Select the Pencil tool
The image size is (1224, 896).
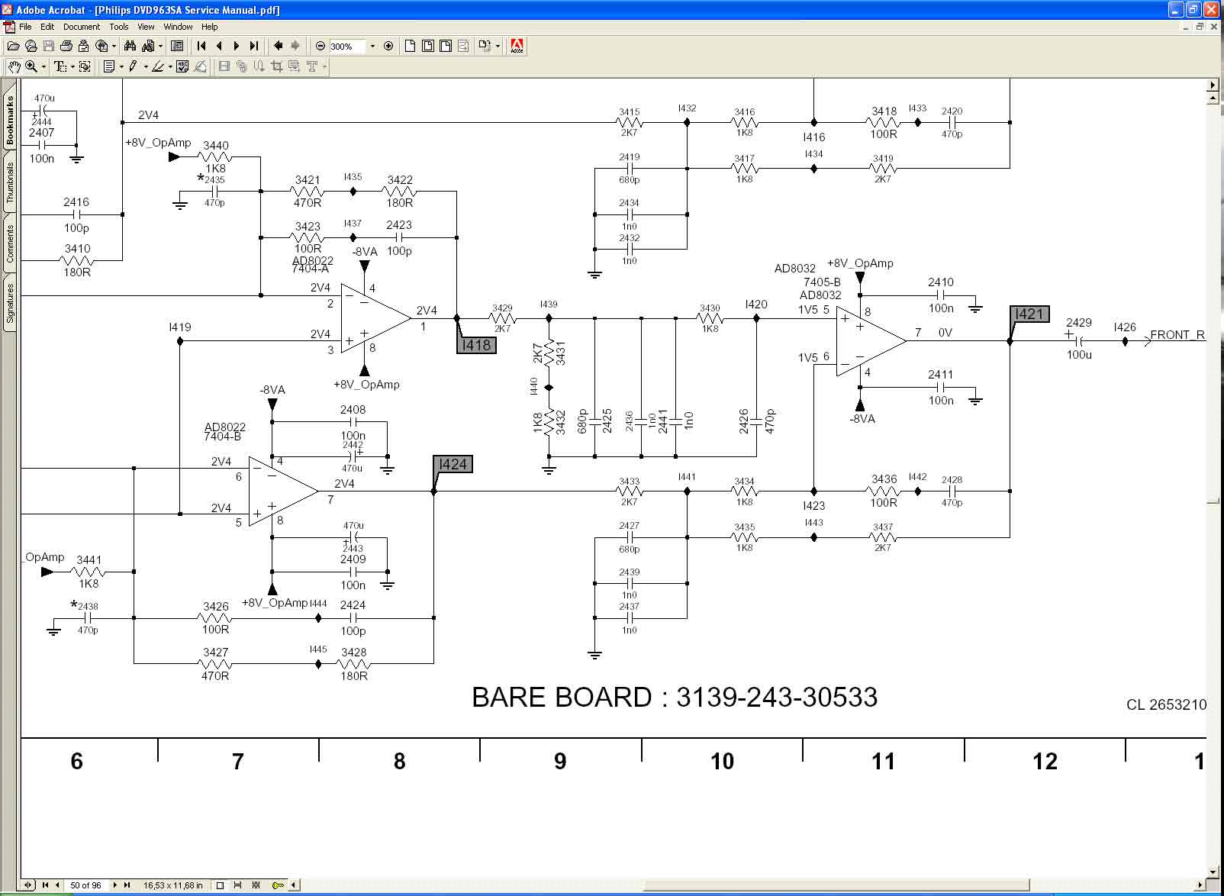(133, 66)
